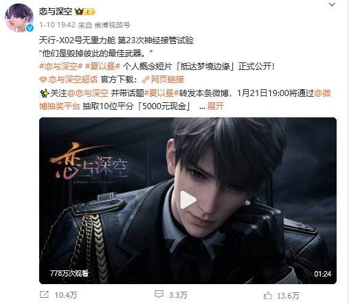Like the post with thumbs-up icon
Screen dimensions: 349x304
268,295
